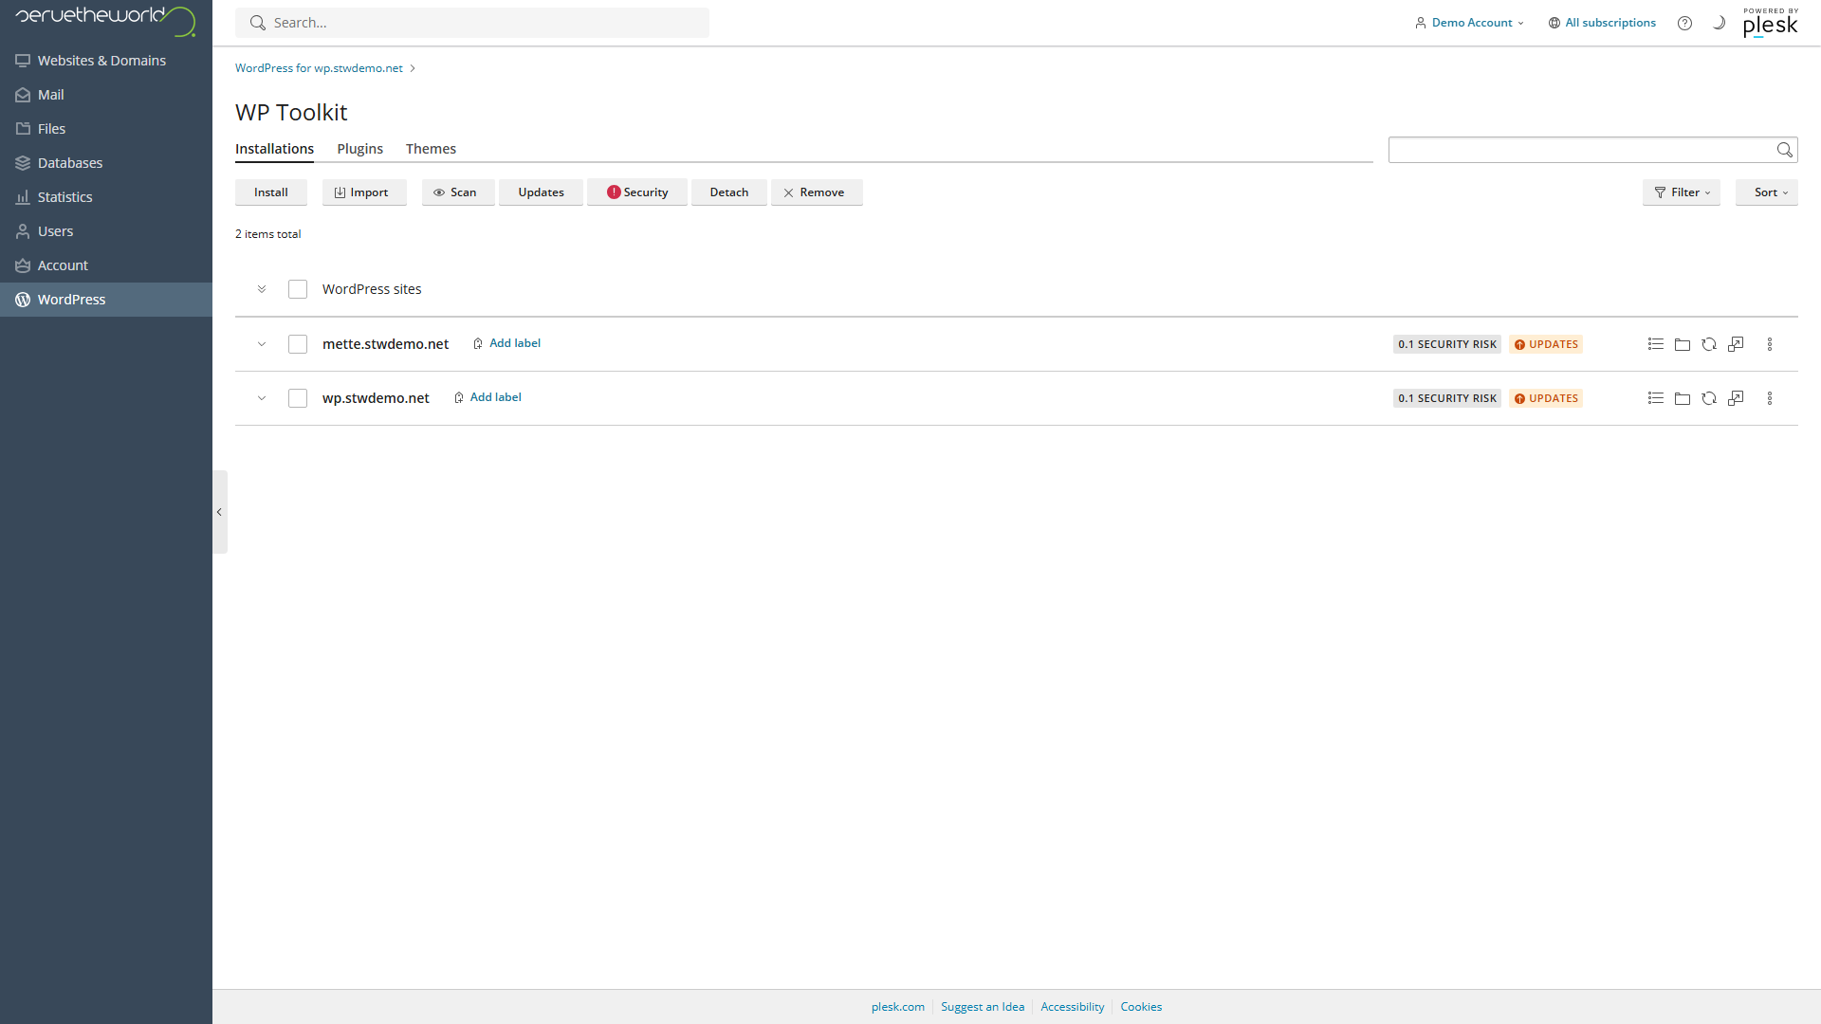Viewport: 1821px width, 1024px height.
Task: Open the WordPress for wp.stwdemo.net breadcrumb
Action: [319, 68]
